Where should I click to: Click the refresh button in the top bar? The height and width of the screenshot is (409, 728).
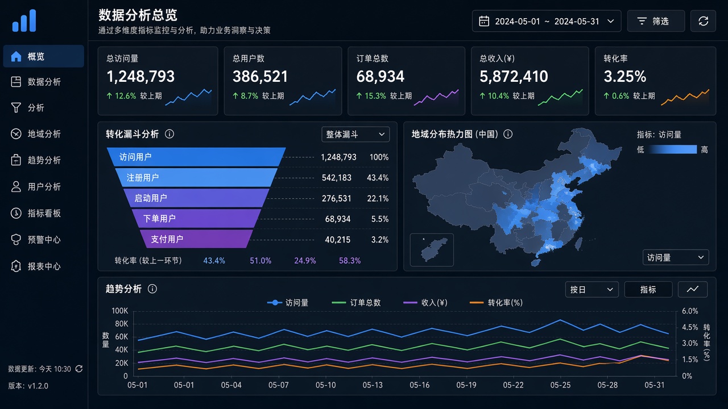704,21
